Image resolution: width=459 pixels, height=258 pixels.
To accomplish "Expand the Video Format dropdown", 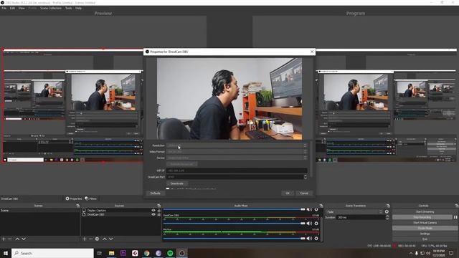I will 237,151.
